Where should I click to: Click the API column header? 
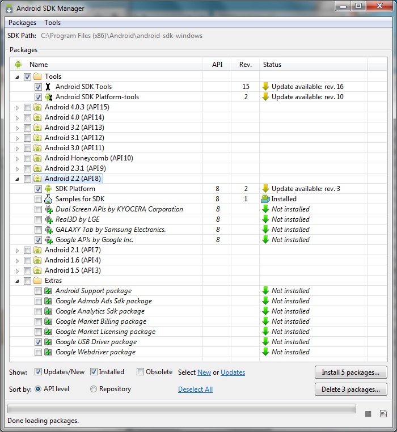217,65
